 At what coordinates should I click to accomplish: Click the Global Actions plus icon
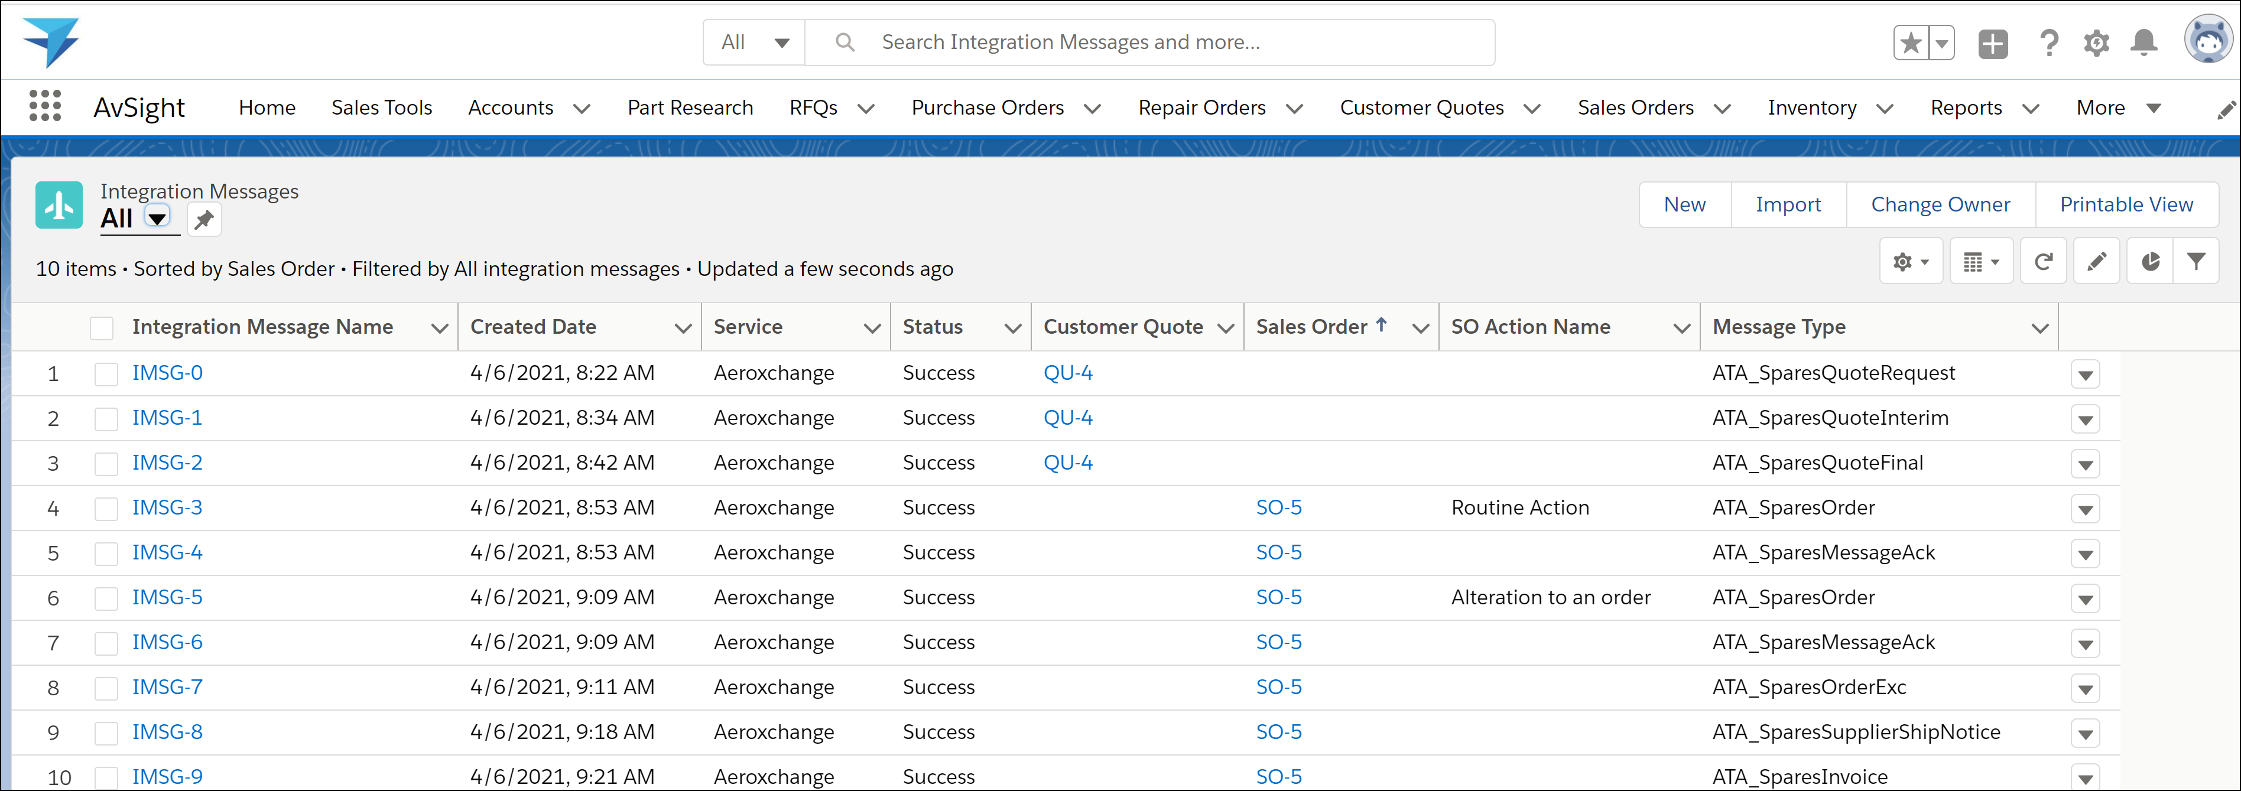(x=1993, y=43)
